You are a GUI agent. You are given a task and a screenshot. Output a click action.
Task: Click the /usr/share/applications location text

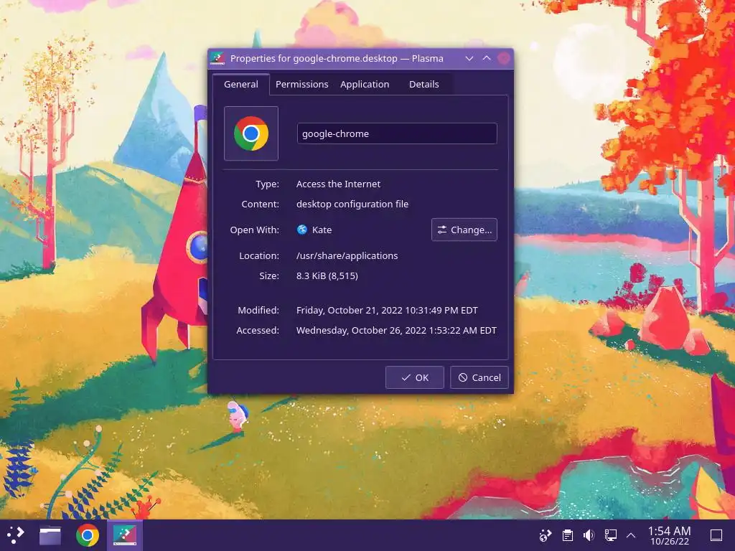click(347, 256)
